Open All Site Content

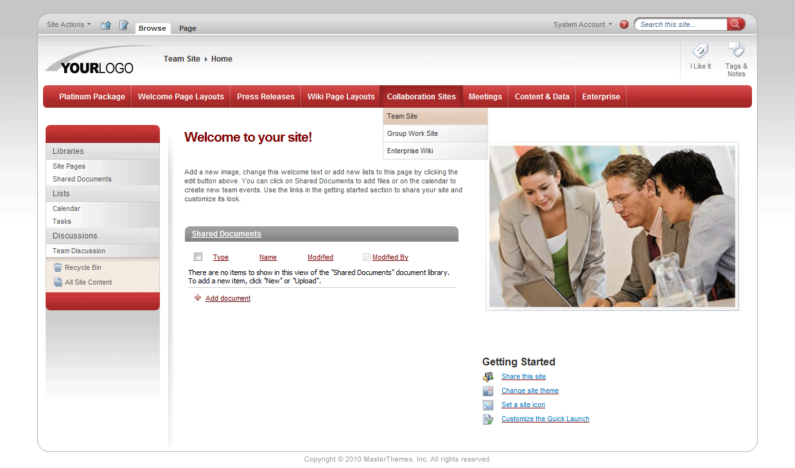pos(89,281)
